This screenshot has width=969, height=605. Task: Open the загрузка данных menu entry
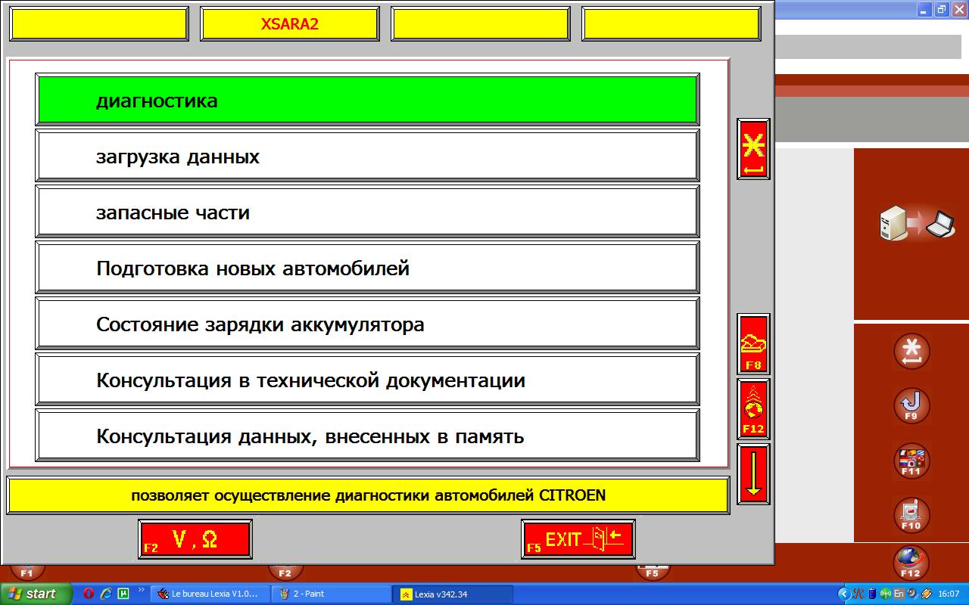click(367, 156)
